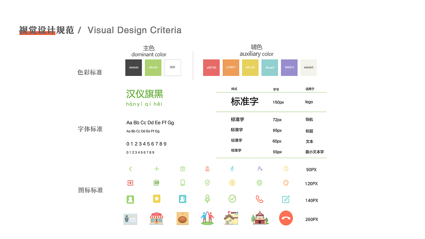Viewport: 425px width, 239px height.
Task: Click the '导航' usage cell
Action: [309, 119]
